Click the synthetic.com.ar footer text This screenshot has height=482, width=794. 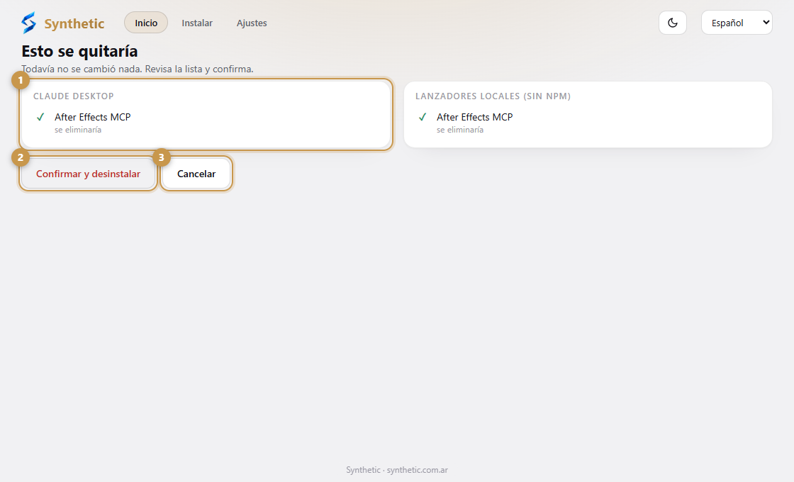click(x=418, y=470)
